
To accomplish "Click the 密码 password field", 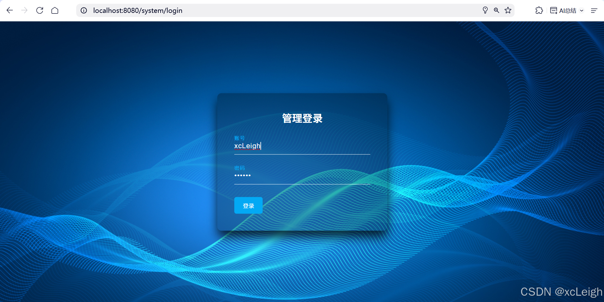I will point(302,176).
